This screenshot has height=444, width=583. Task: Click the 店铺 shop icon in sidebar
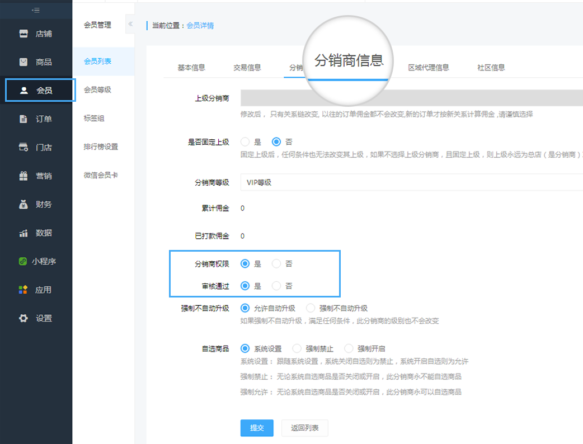23,34
